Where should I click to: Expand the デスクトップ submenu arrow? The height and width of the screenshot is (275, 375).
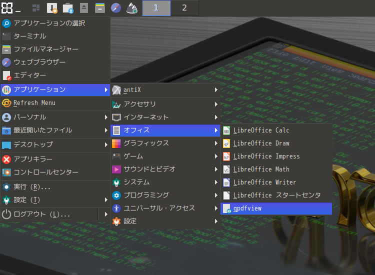coord(106,144)
